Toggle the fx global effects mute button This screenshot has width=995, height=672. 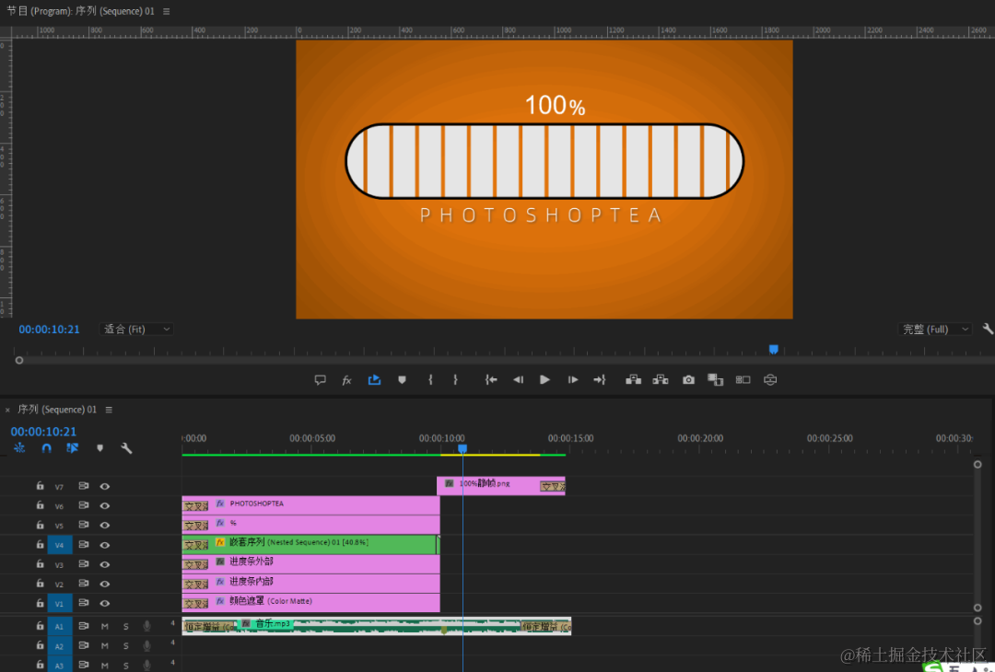(346, 380)
